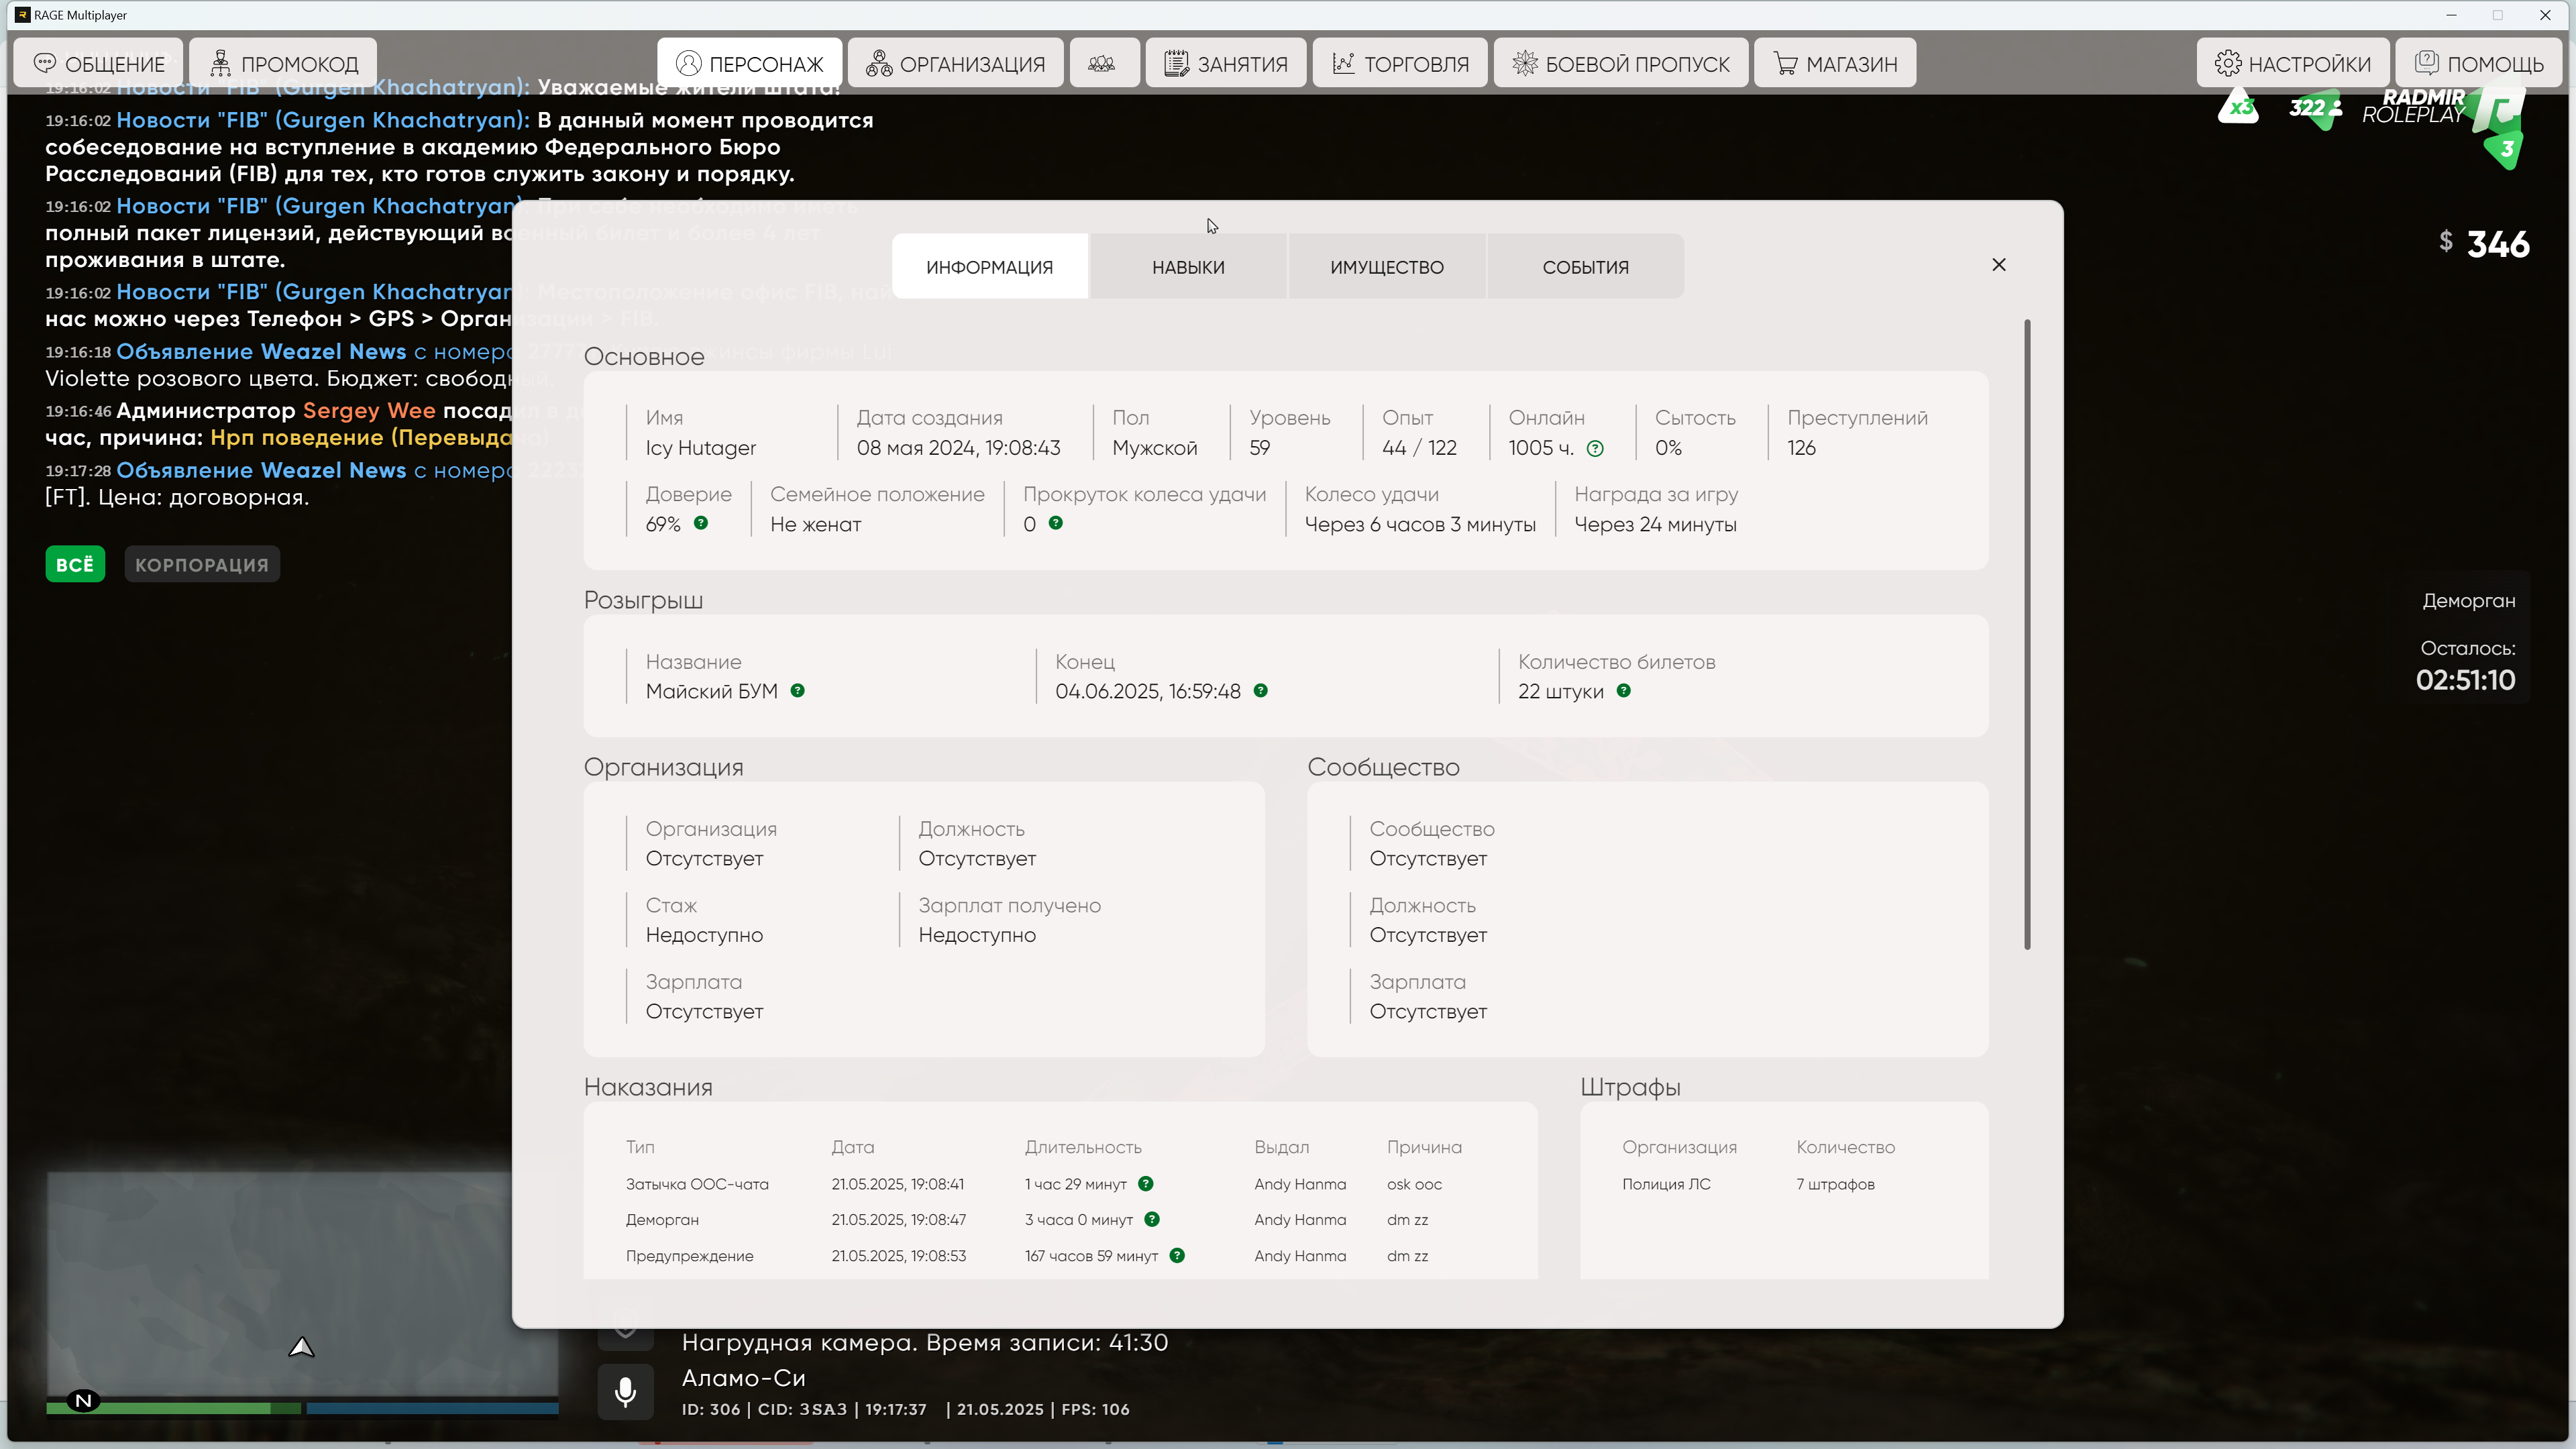The image size is (2576, 1449).
Task: Click Не женат marital status
Action: coord(815,524)
